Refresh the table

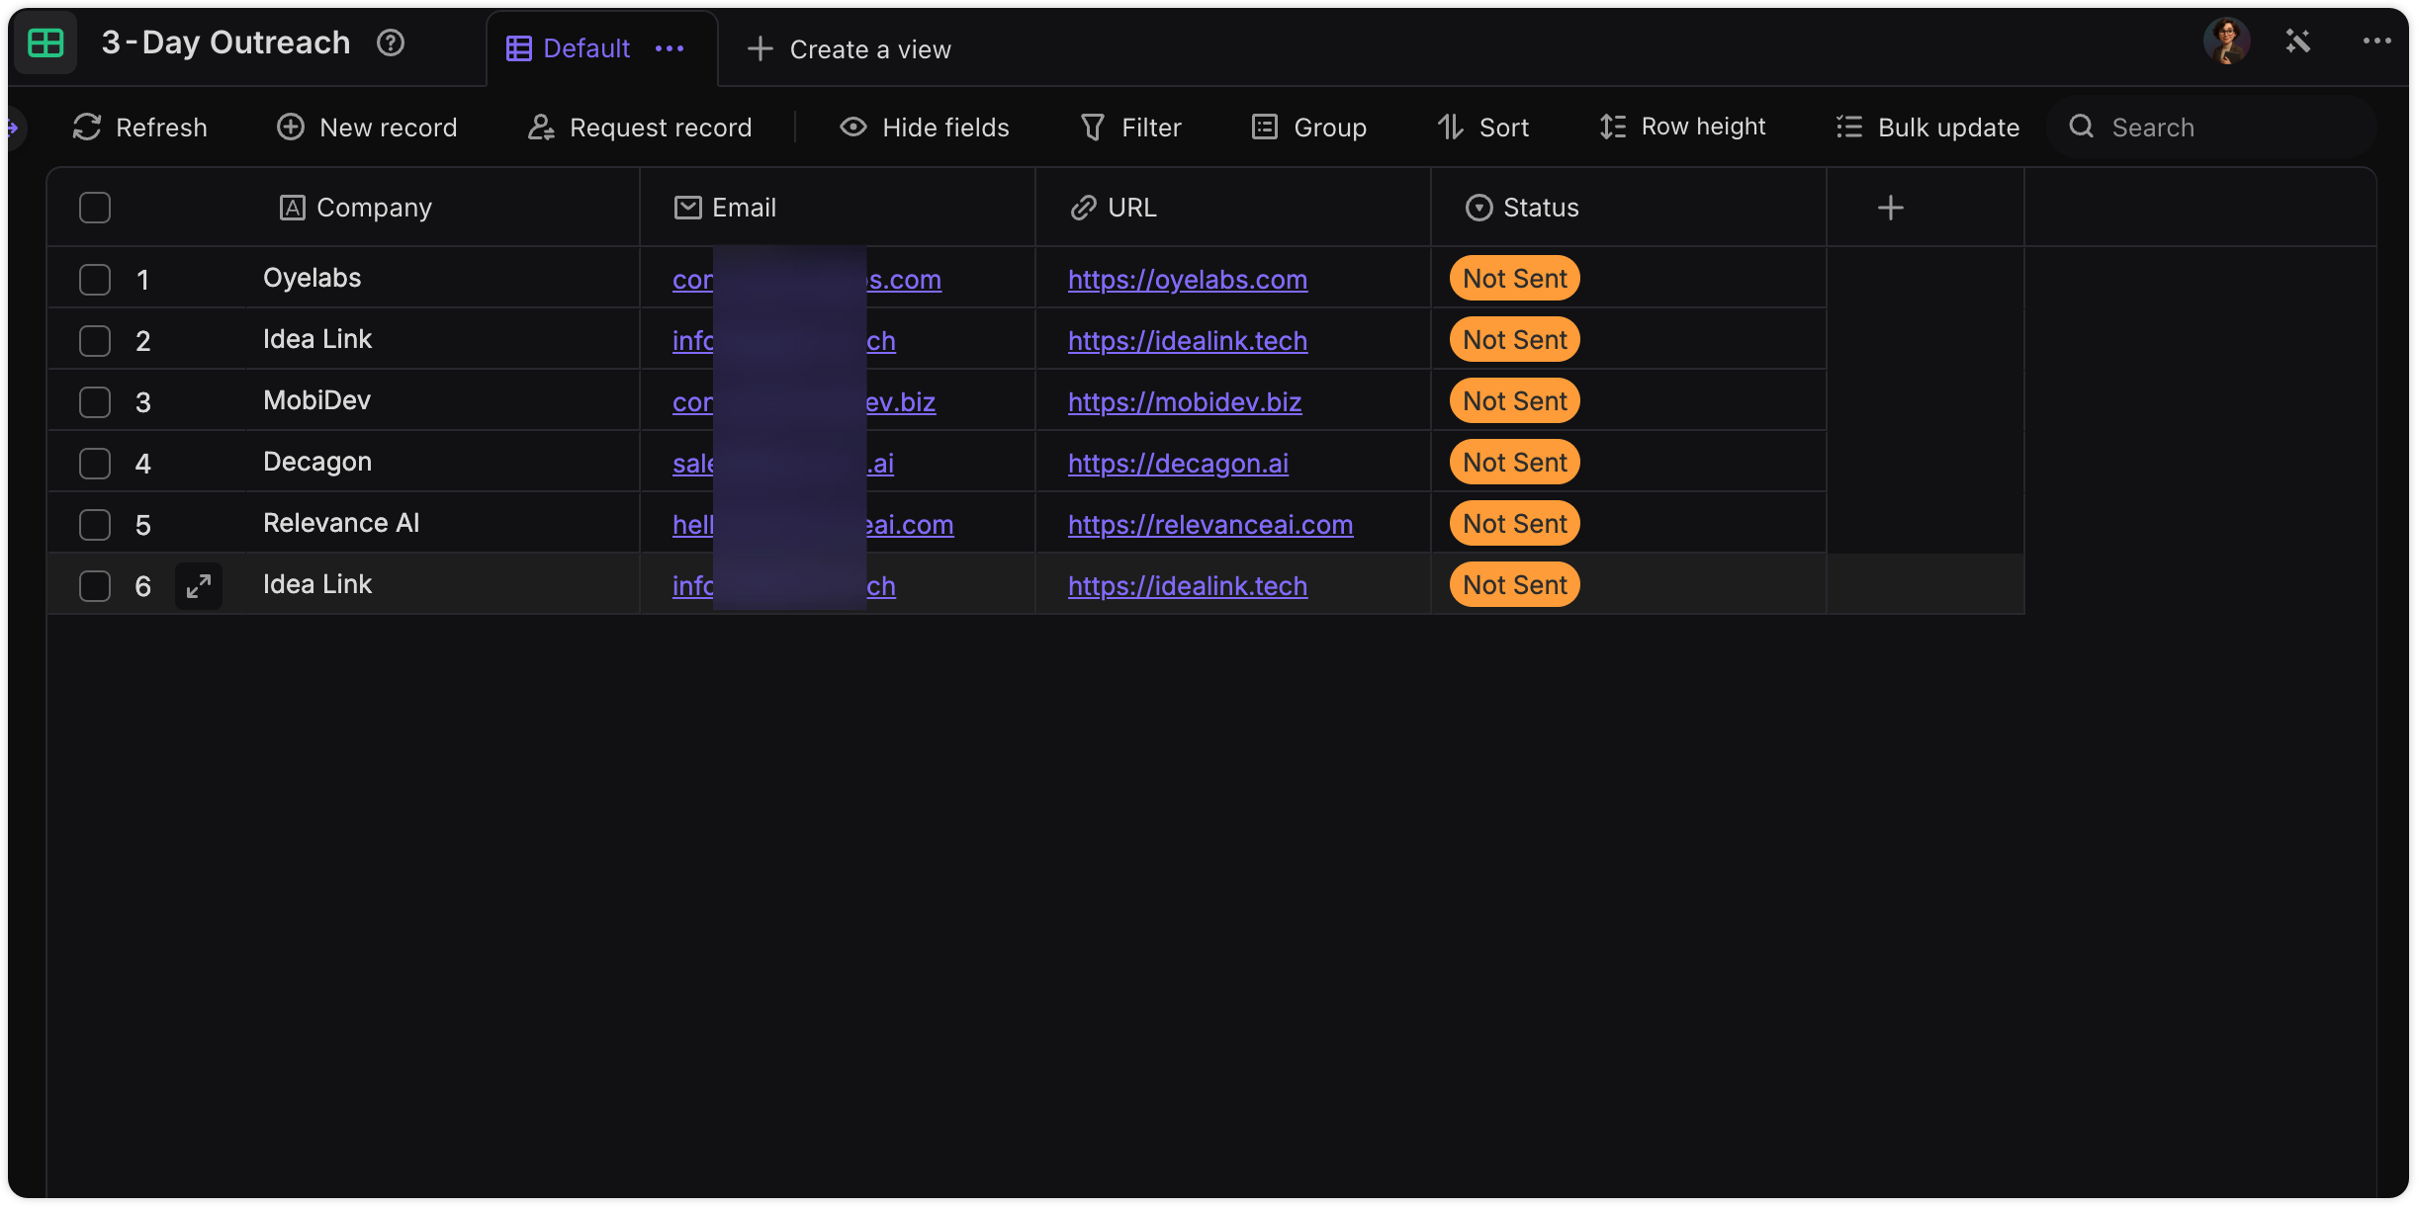click(x=140, y=127)
